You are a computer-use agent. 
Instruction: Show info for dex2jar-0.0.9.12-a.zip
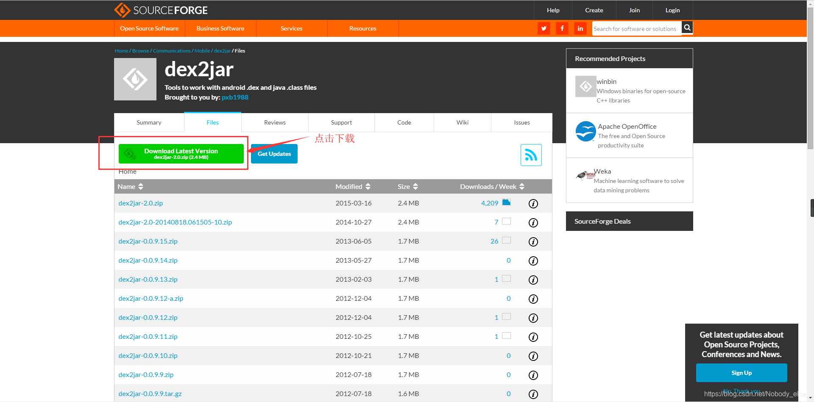tap(533, 299)
